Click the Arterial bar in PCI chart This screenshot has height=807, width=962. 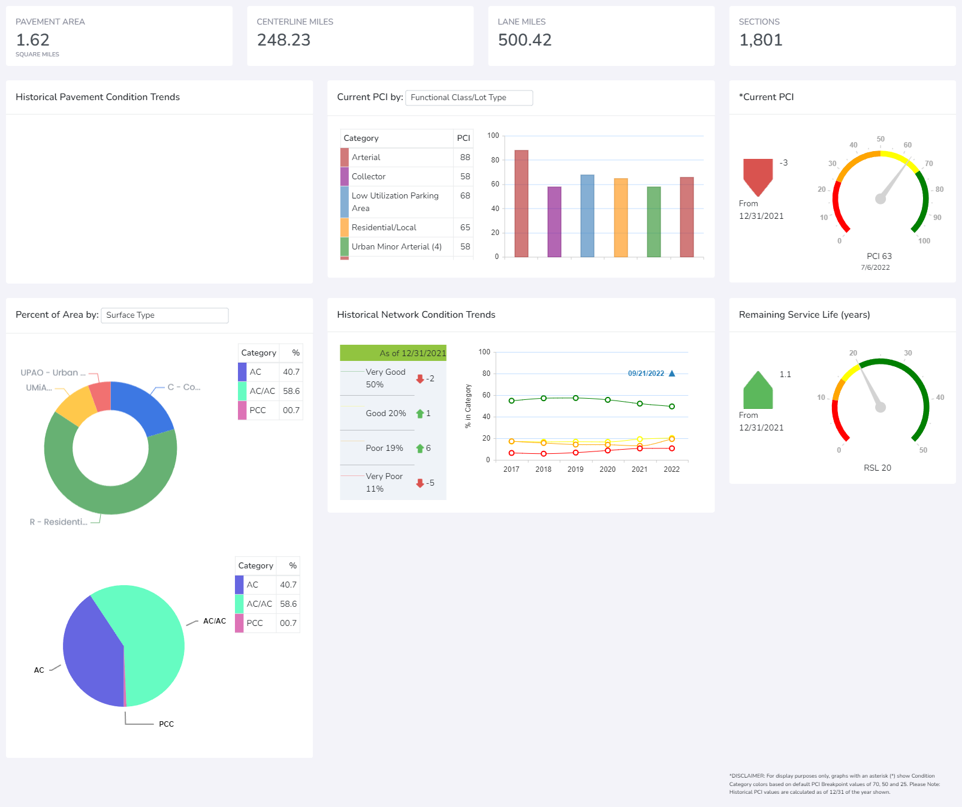[521, 204]
